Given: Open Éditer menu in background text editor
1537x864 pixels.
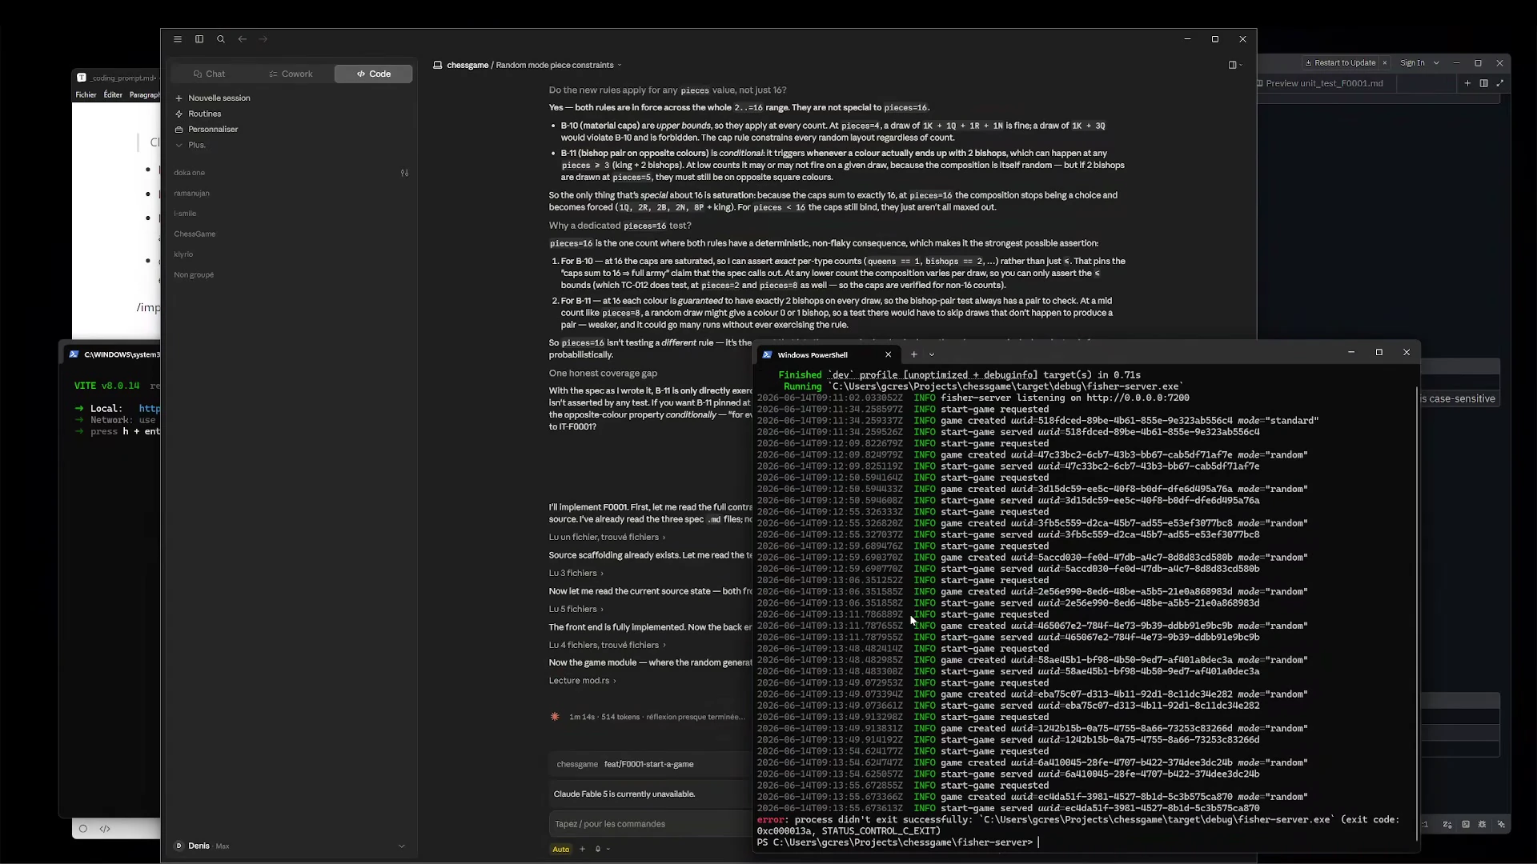Looking at the screenshot, I should click(x=113, y=94).
